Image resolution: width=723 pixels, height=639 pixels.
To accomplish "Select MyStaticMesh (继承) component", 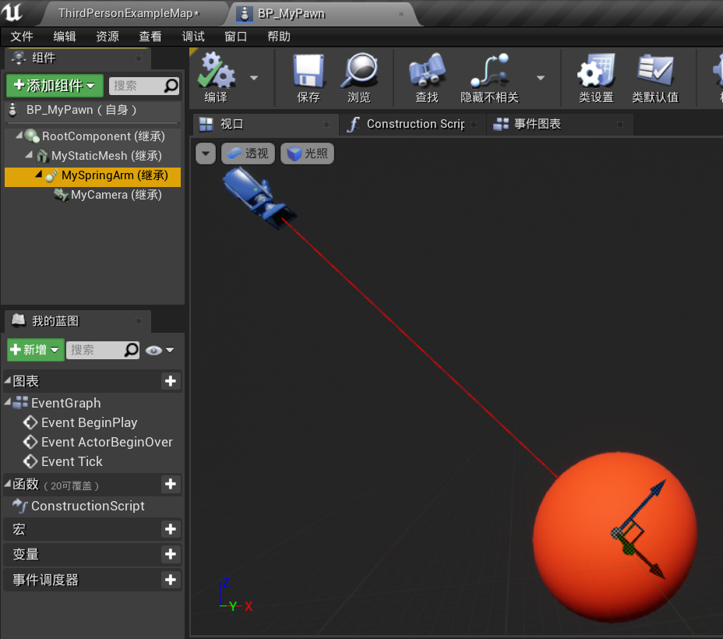I will [x=107, y=156].
